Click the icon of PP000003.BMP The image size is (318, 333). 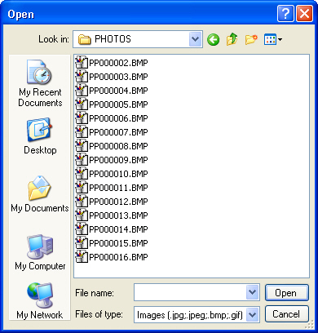pyautogui.click(x=82, y=77)
